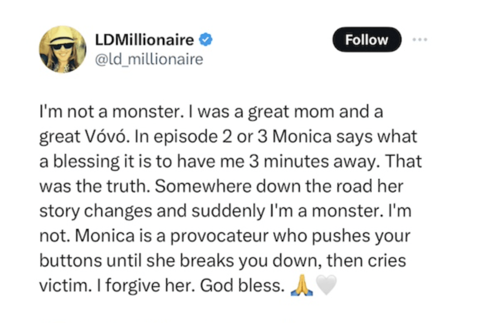This screenshot has width=486, height=323.
Task: Open LDMillionaire's profile picture
Action: point(62,49)
